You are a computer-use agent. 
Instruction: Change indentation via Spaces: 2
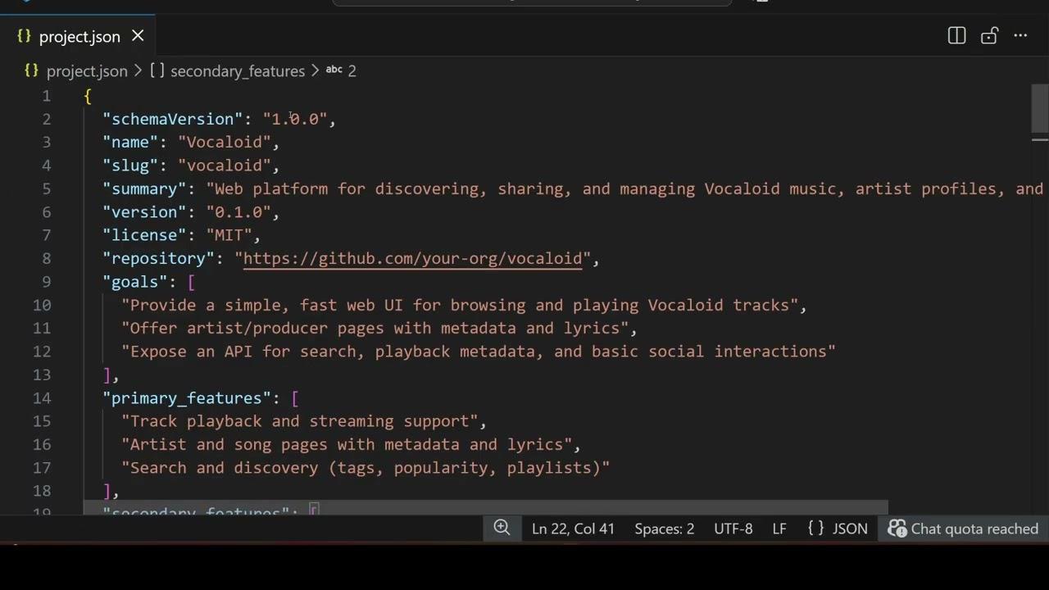(664, 529)
